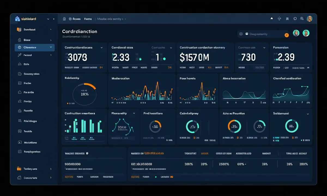This screenshot has width=327, height=196.
Task: Collapse sidebar with the small left arrow
Action: pyautogui.click(x=54, y=19)
